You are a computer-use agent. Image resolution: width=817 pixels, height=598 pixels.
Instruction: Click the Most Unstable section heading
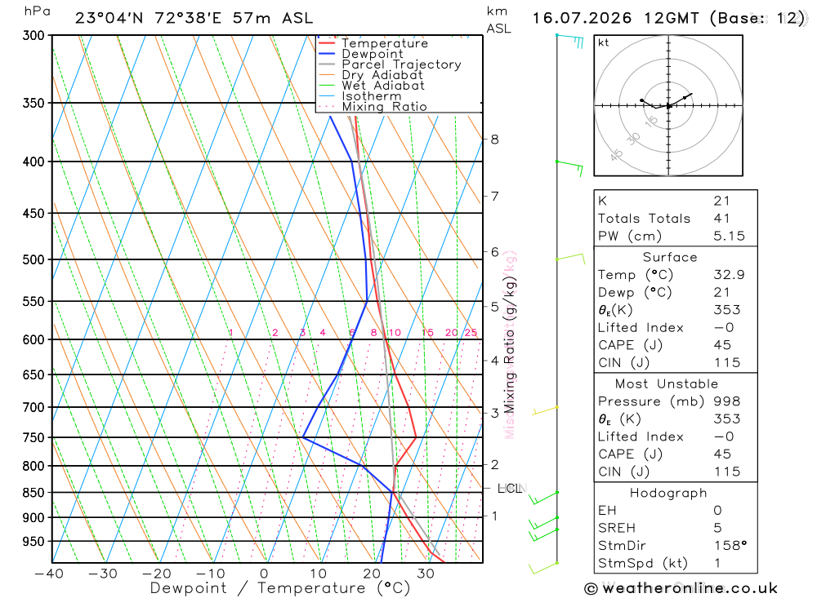point(667,384)
